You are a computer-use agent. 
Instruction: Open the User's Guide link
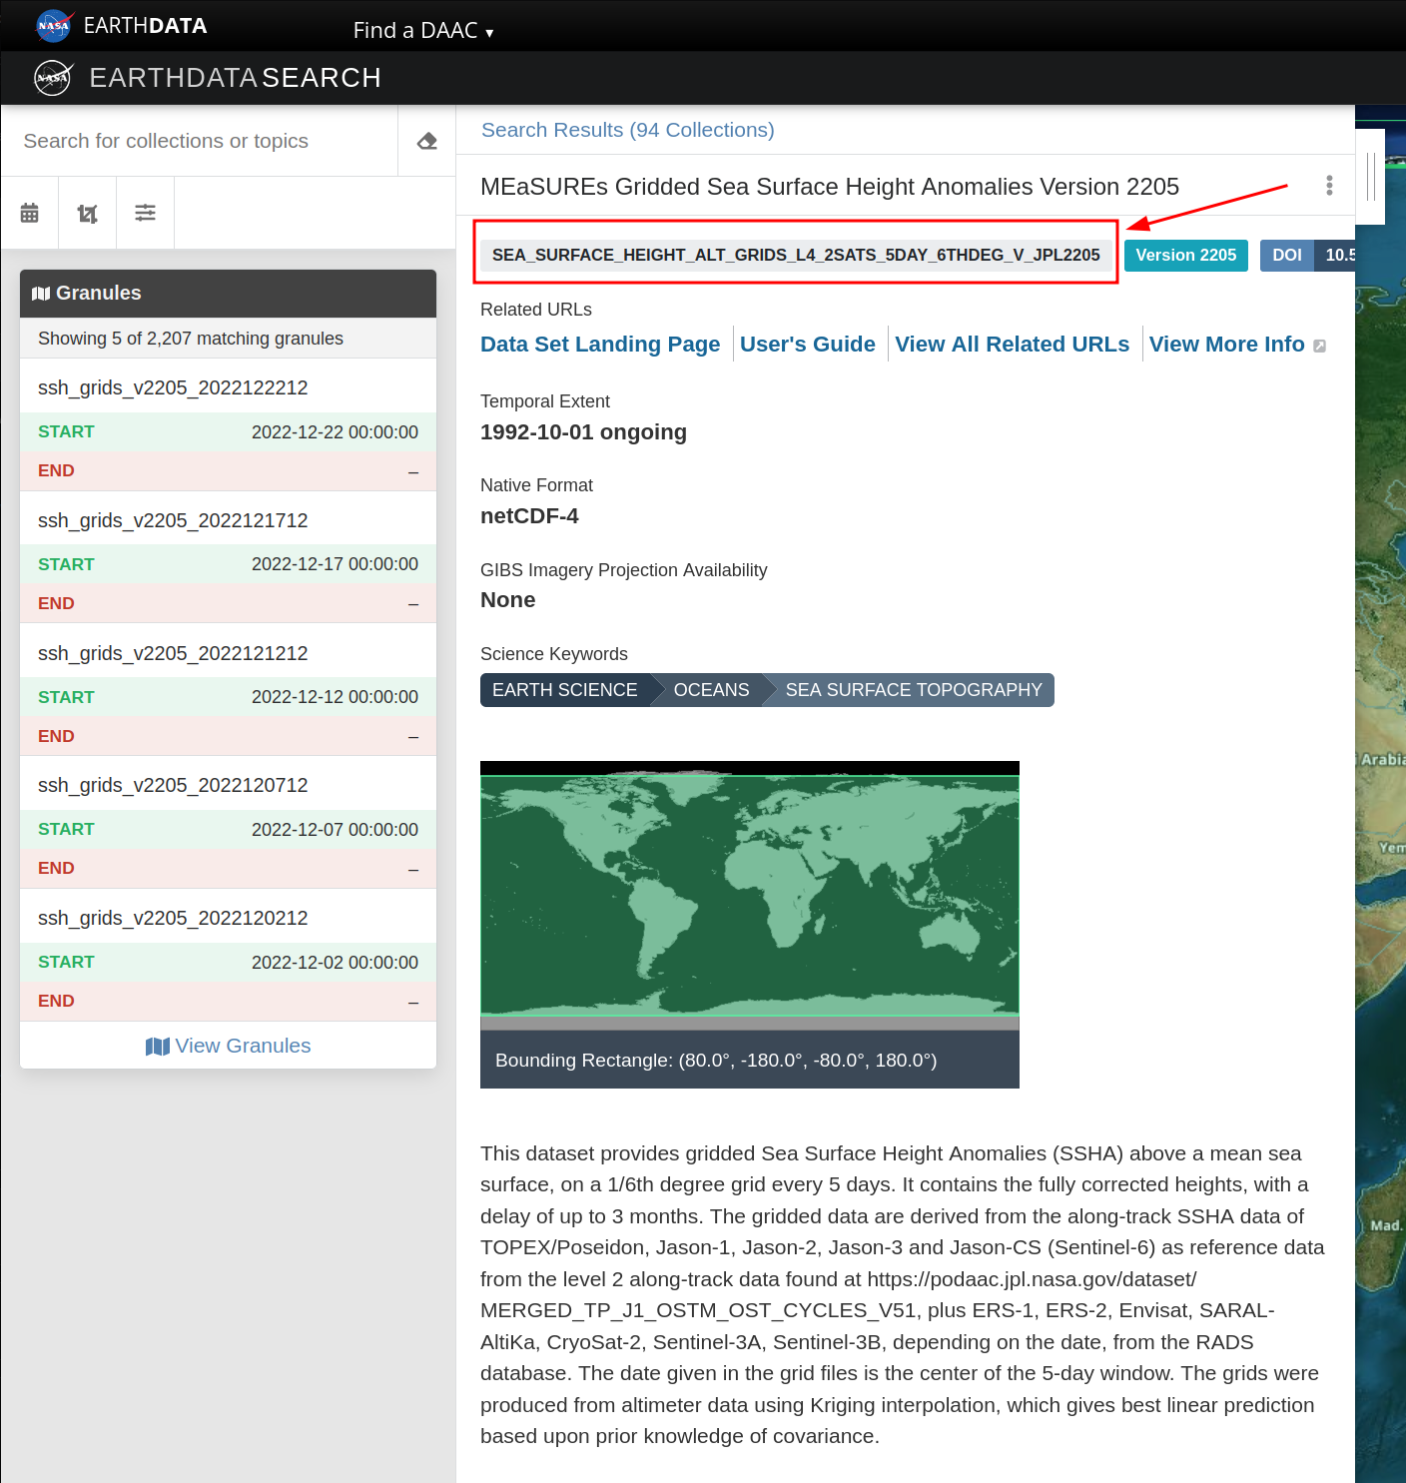[x=807, y=345]
